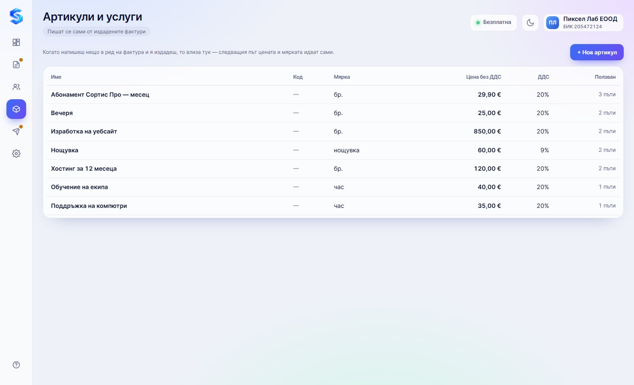Click the 'Пишат се сами от издадените фактури' tag
The image size is (634, 385).
[x=96, y=32]
